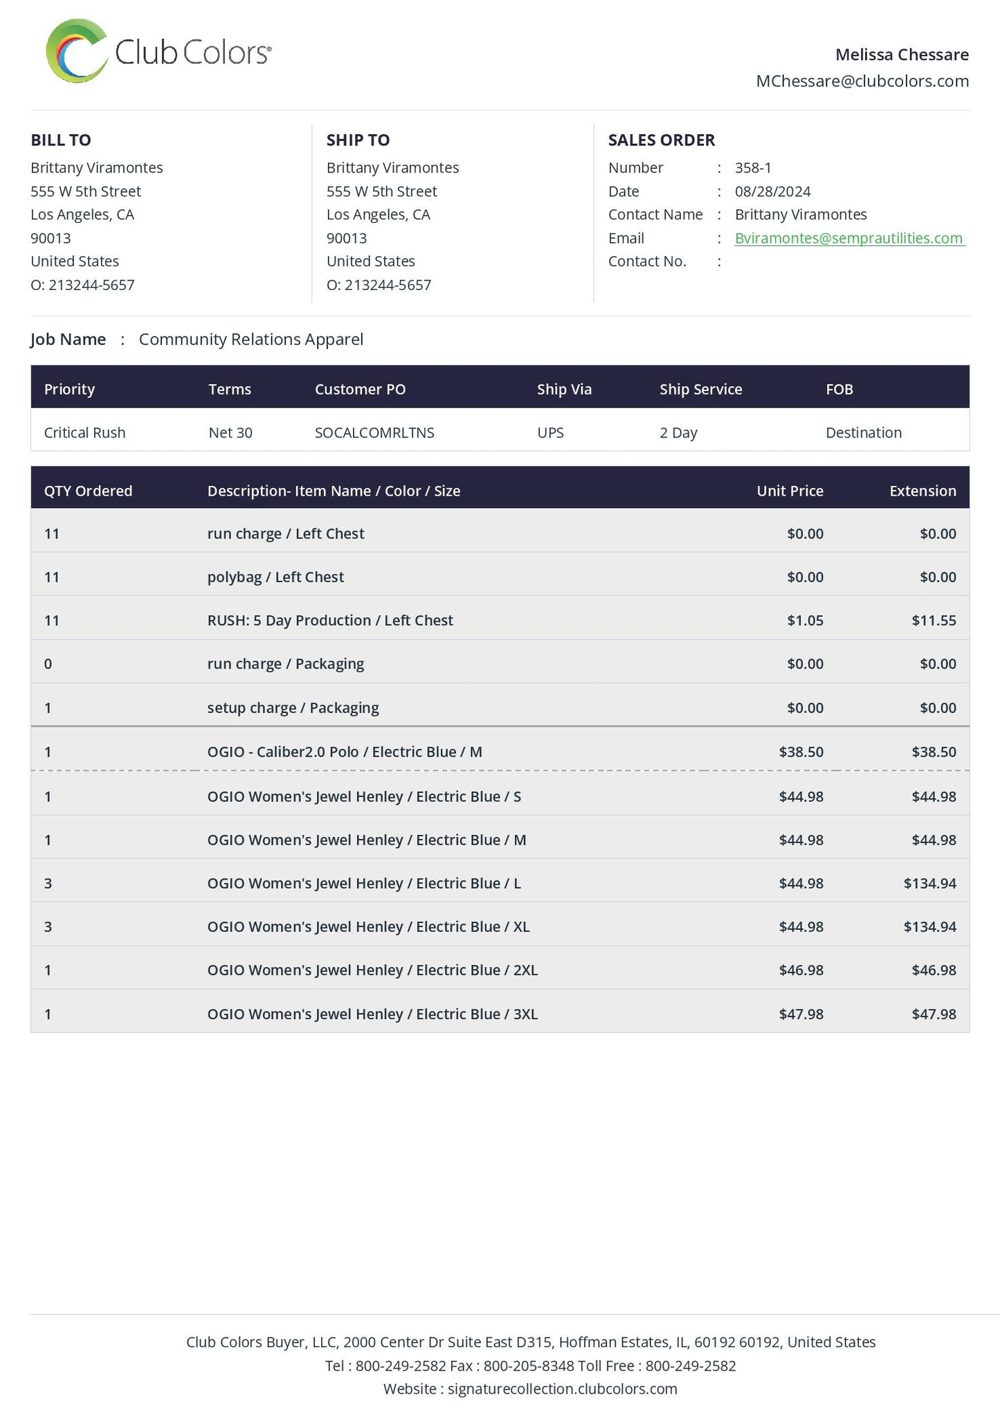This screenshot has width=1000, height=1413.
Task: Select the SOCALCOMRLTNS PO value
Action: point(374,433)
